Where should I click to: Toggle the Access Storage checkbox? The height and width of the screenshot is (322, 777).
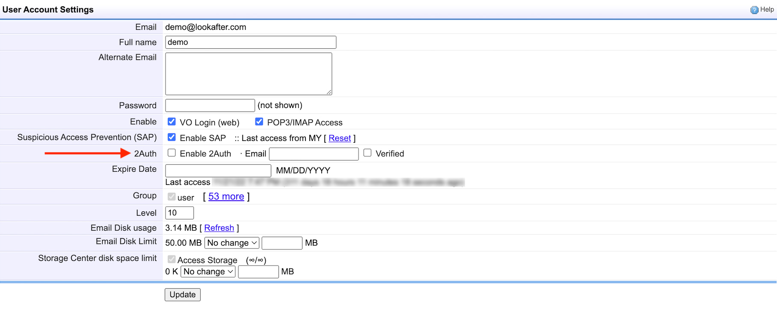coord(172,259)
